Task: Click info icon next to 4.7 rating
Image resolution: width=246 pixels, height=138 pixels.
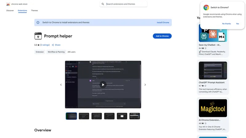Action: [205, 86]
